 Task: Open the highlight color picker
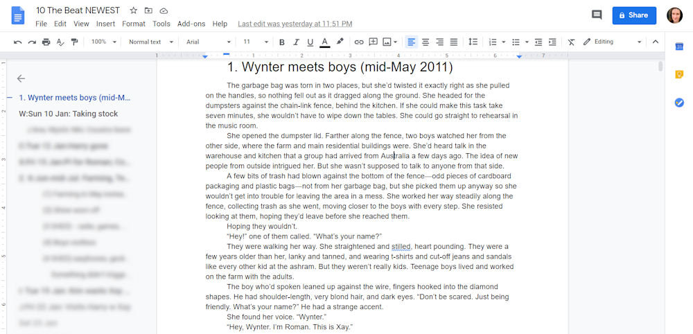pos(340,42)
